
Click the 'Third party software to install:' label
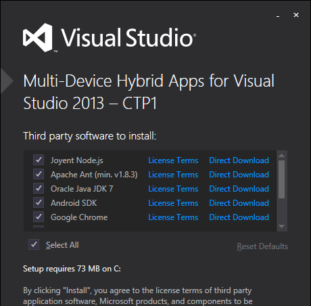90,136
